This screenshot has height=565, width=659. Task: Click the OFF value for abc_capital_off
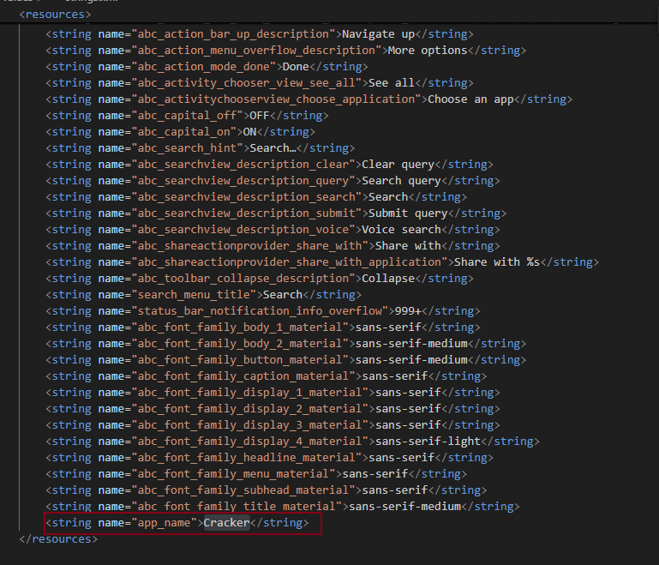pyautogui.click(x=259, y=116)
